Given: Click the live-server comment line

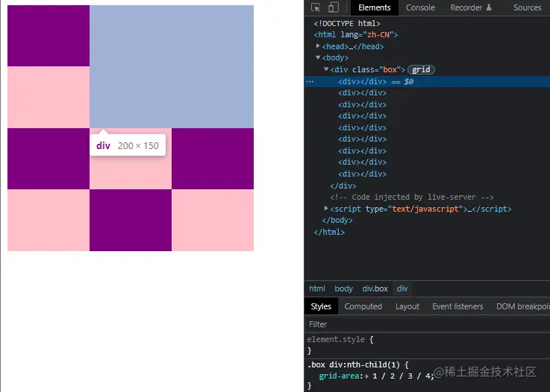Looking at the screenshot, I should pyautogui.click(x=412, y=197).
